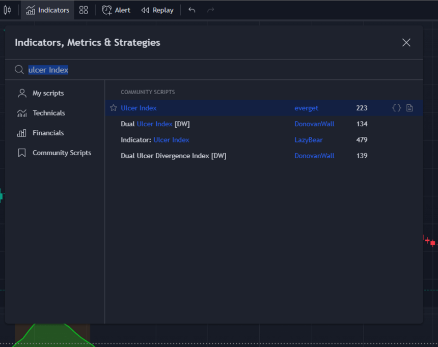Close the Indicators, Metrics & Strategies dialog
Viewport: 438px width, 347px height.
406,43
